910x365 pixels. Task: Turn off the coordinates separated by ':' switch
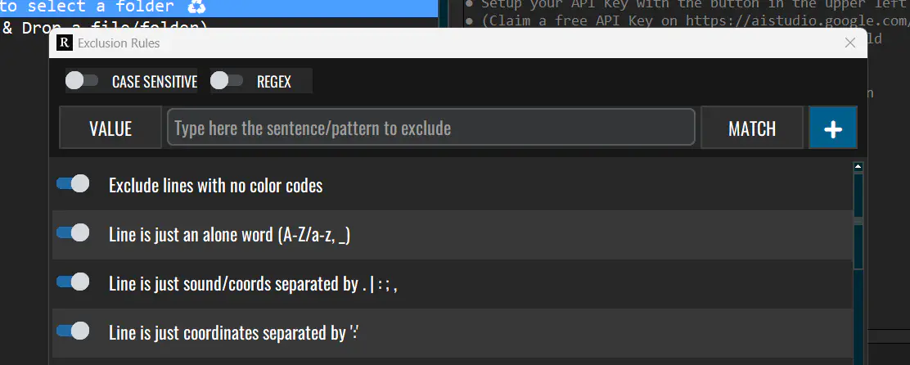pos(73,331)
